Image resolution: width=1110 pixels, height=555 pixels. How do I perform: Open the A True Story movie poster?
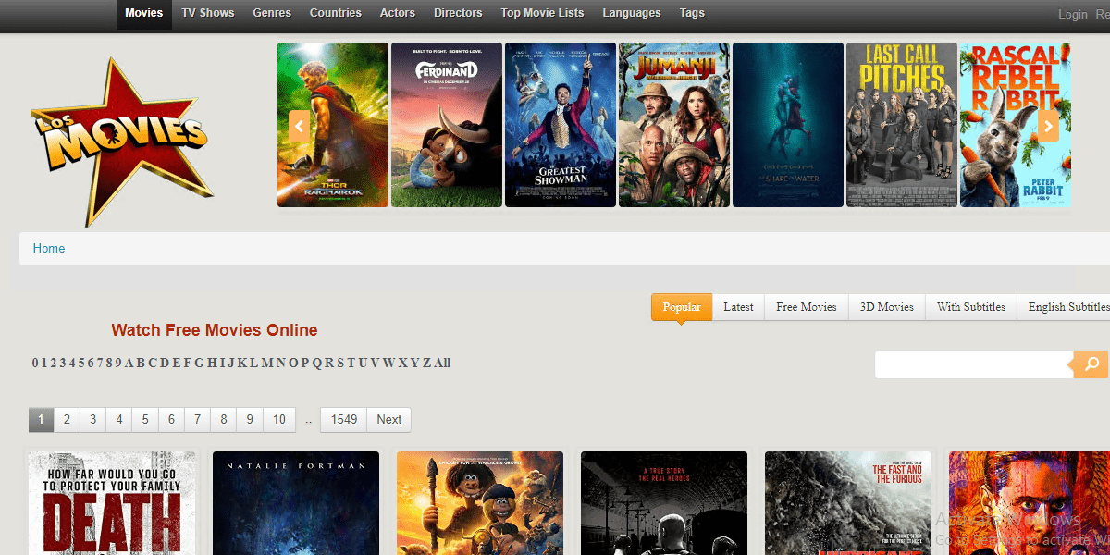point(664,503)
